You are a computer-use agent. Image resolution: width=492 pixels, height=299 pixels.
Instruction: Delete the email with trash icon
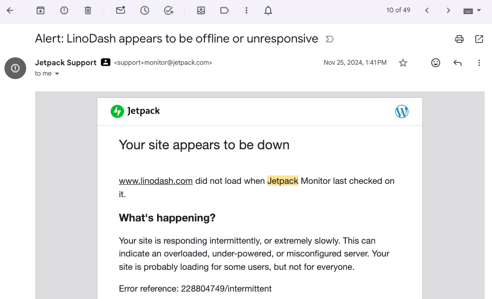tap(88, 10)
